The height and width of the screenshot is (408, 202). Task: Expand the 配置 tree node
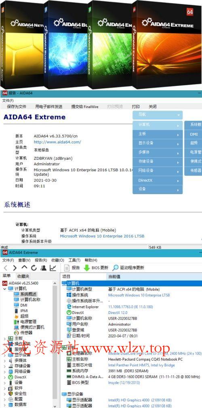click(x=5, y=399)
